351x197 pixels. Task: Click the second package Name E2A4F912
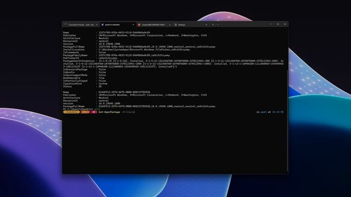click(124, 92)
